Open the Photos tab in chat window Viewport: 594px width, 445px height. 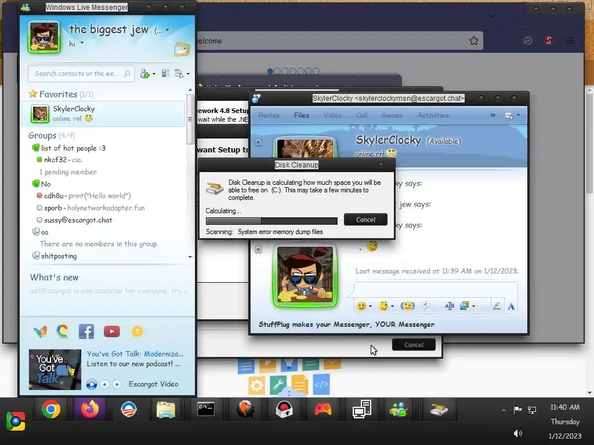[x=269, y=115]
